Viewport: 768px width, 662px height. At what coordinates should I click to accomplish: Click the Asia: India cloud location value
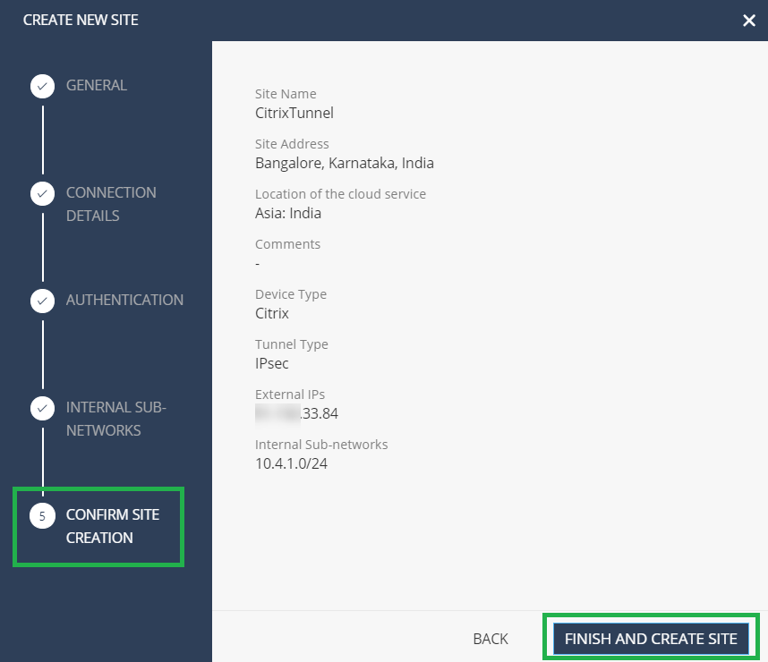pyautogui.click(x=288, y=214)
